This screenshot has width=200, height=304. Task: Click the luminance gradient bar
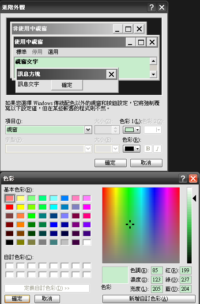point(189,225)
